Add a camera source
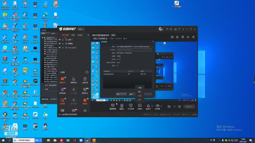Image resolution: width=255 pixels, height=143 pixels. 122,107
